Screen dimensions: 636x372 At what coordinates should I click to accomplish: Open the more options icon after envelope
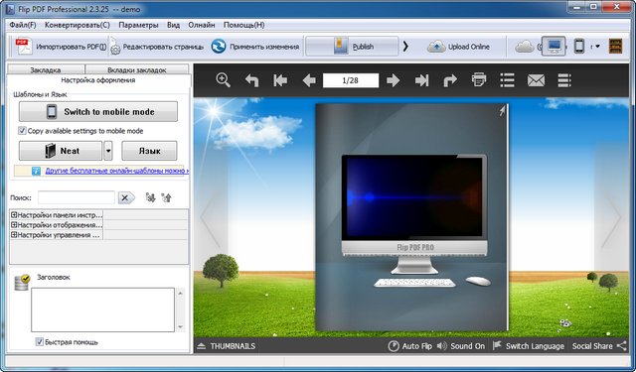[x=564, y=80]
